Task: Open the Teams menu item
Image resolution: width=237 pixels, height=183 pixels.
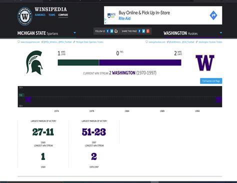Action: point(52,15)
